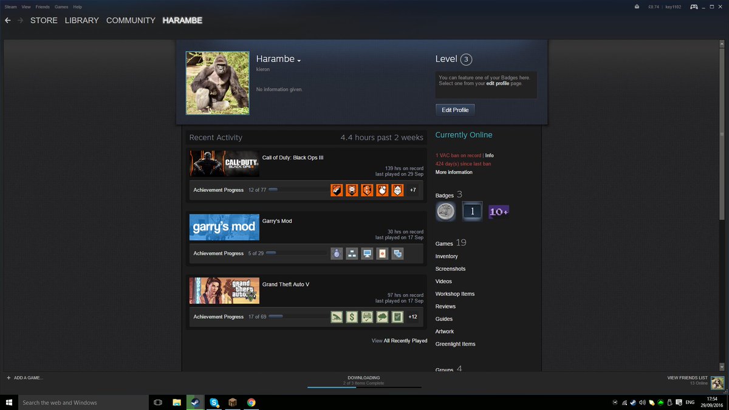Viewport: 729px width, 410px height.
Task: Click the fifth GTA V achievement icon
Action: pos(397,316)
